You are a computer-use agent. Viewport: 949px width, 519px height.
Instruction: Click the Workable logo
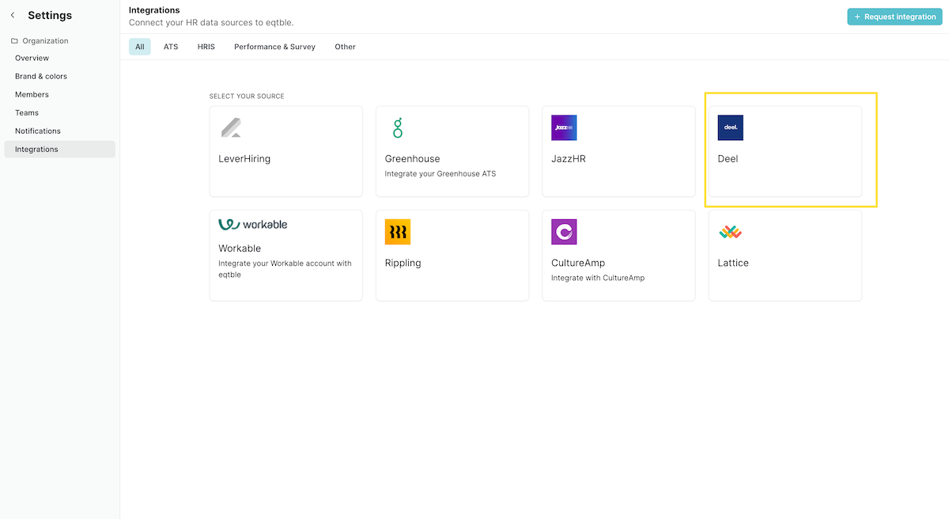[253, 225]
